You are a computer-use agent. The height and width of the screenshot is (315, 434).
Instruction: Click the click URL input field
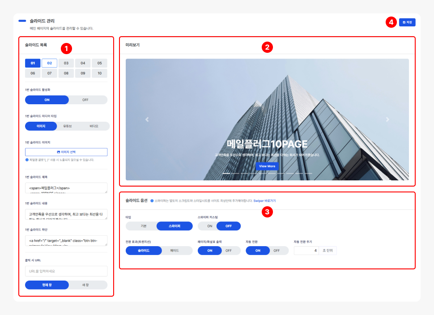tap(66, 271)
